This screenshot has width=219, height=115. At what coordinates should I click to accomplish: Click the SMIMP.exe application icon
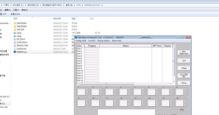click(15, 52)
